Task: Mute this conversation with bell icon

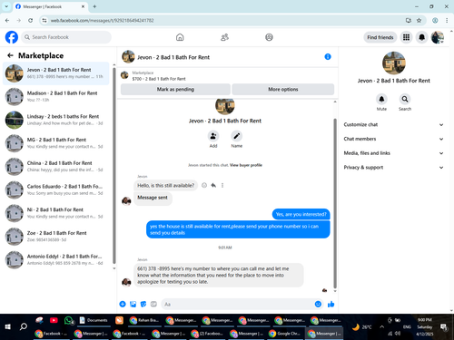Action: pos(381,99)
